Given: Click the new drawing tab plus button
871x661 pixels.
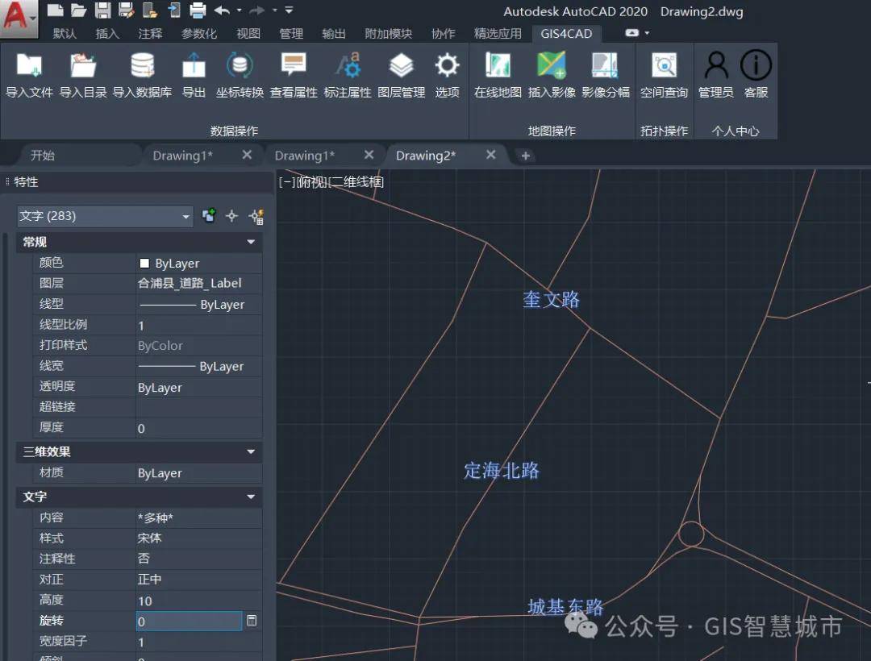Looking at the screenshot, I should (526, 156).
